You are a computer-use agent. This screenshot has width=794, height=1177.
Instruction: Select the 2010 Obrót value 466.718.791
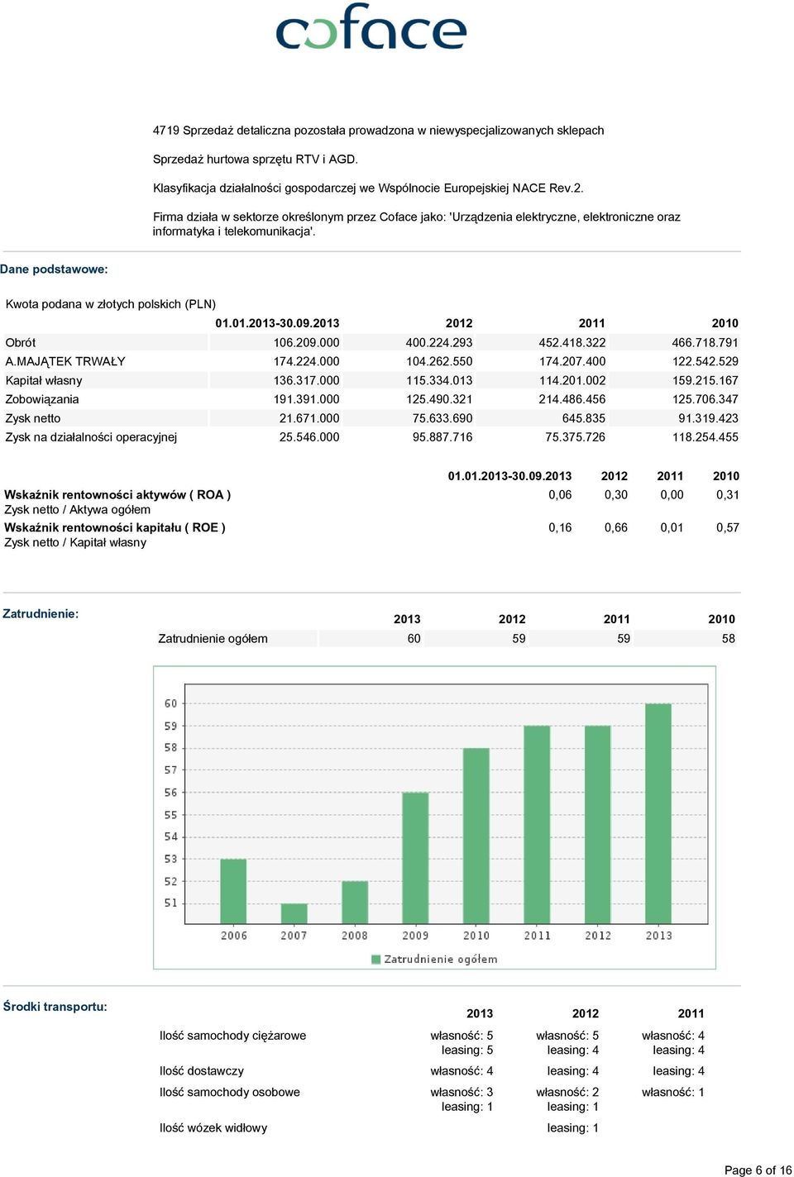706,342
